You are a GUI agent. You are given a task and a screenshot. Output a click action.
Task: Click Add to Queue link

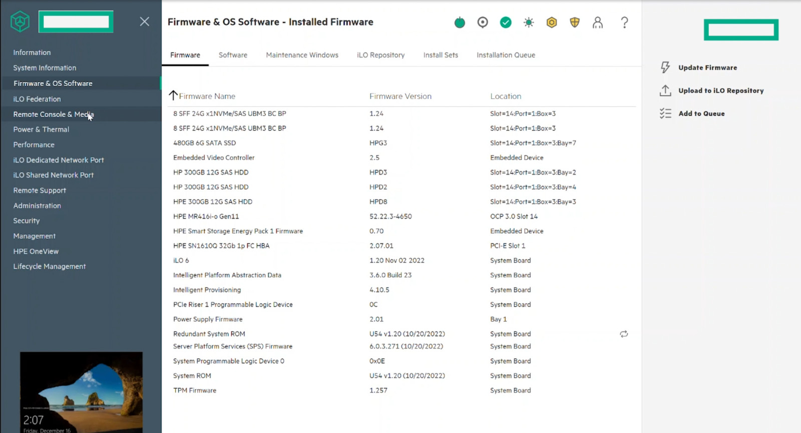click(x=701, y=113)
